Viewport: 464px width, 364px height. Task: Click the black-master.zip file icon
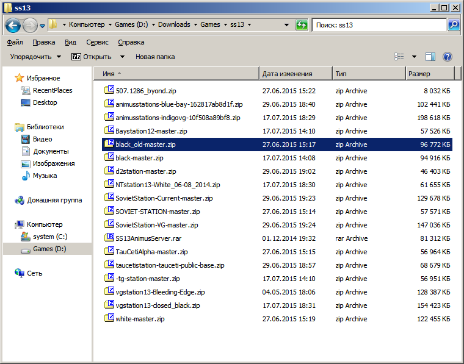click(109, 157)
